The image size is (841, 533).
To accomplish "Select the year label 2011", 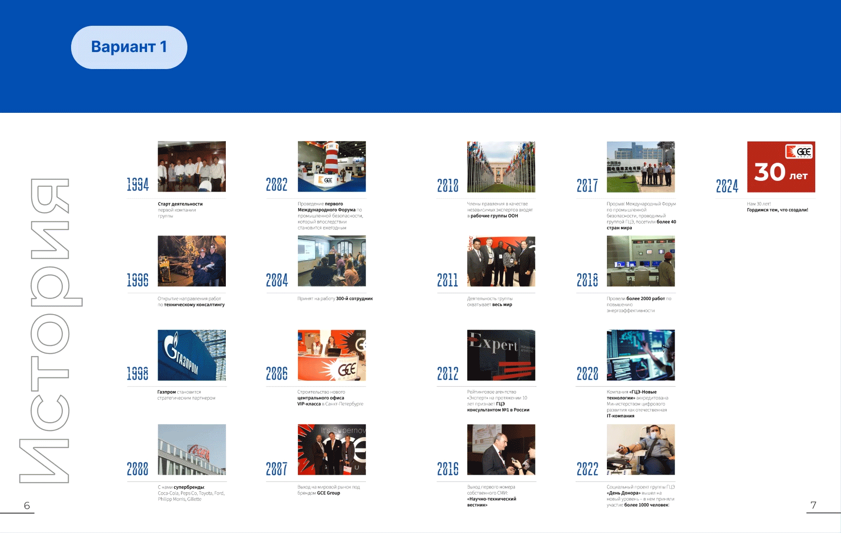I will coord(448,280).
